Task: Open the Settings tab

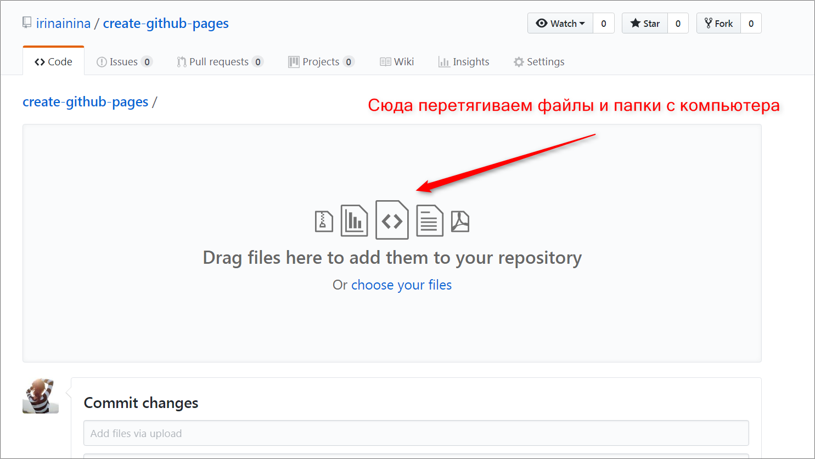Action: pos(539,61)
